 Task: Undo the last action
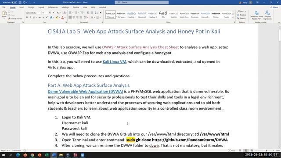pos(24,3)
